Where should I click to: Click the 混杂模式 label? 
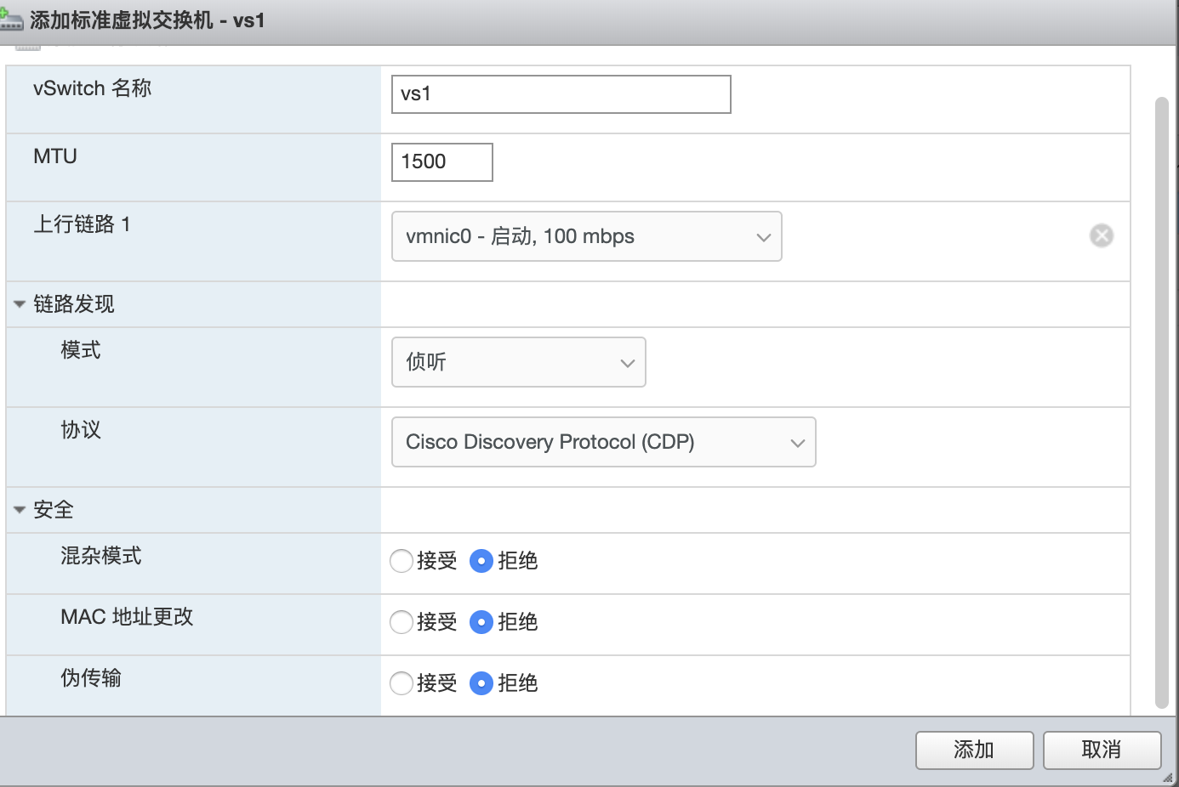pos(101,556)
